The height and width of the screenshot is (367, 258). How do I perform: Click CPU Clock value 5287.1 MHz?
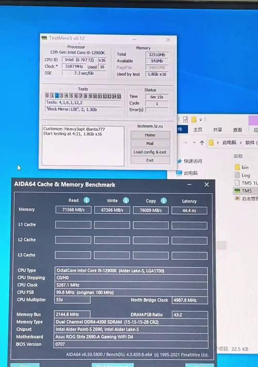tap(131, 285)
